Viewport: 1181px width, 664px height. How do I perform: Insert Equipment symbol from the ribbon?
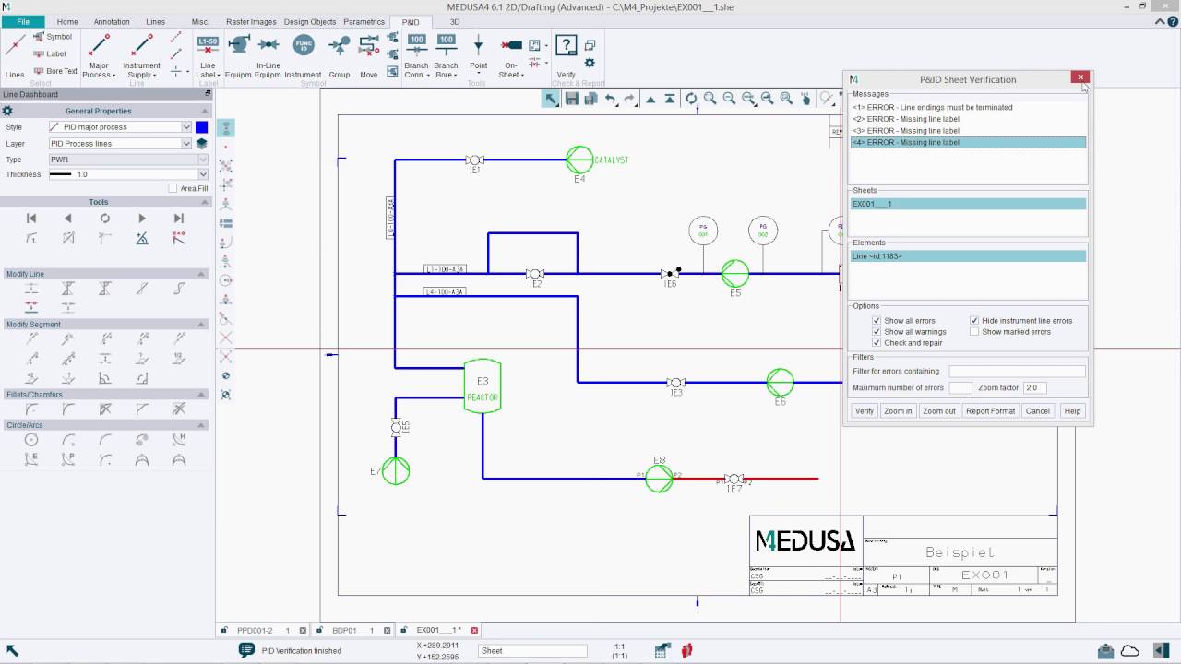[239, 54]
